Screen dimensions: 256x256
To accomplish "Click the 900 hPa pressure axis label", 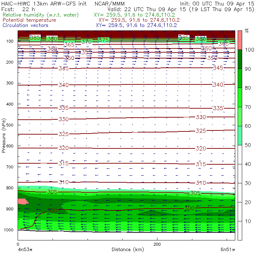I will [10, 209].
